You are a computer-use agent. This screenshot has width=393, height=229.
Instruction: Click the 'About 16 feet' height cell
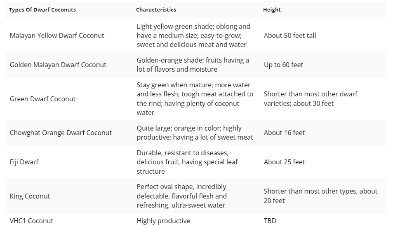[284, 133]
